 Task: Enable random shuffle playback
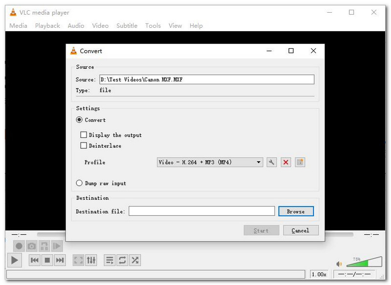click(x=135, y=260)
